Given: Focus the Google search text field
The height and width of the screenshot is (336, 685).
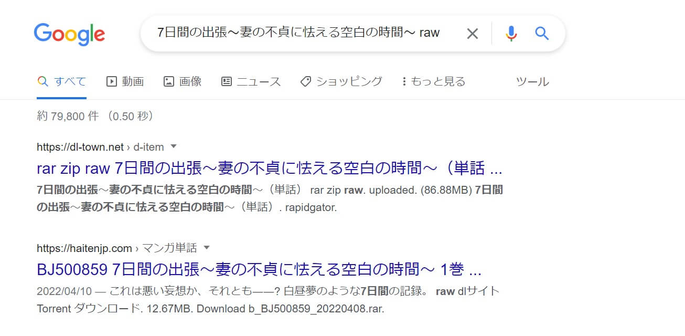Looking at the screenshot, I should coord(298,33).
